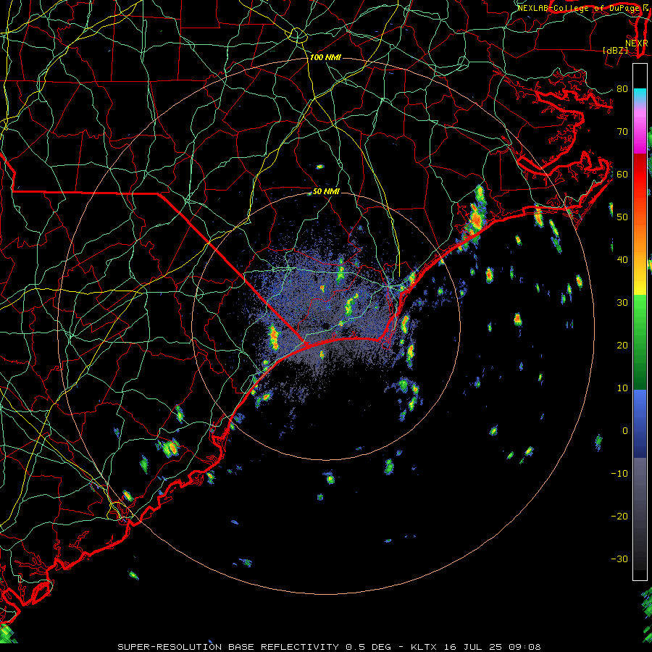
Task: Click the "70" value on the dBZ scale
Action: pos(622,132)
